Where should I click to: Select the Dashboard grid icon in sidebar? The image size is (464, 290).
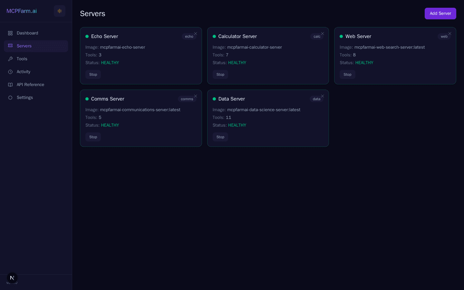(x=10, y=33)
